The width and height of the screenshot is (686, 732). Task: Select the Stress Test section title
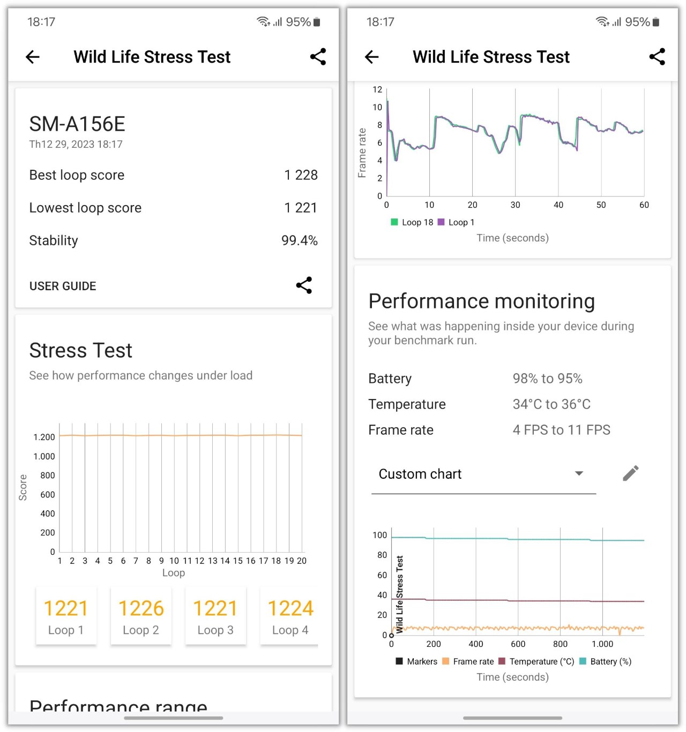(80, 350)
